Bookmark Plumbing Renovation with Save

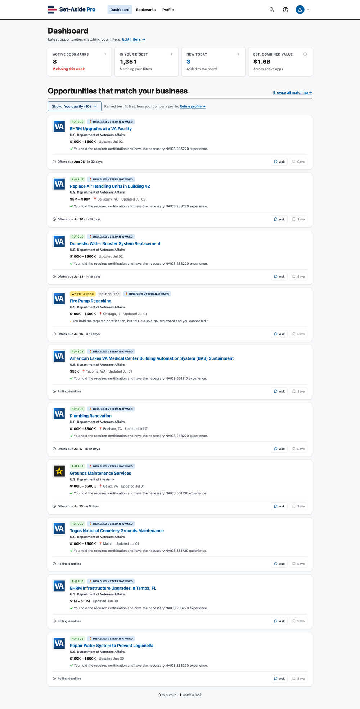[x=298, y=449]
